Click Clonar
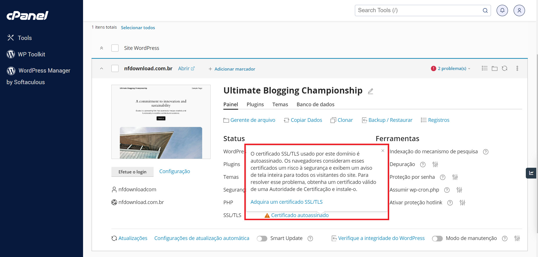This screenshot has width=538, height=257. coord(342,120)
